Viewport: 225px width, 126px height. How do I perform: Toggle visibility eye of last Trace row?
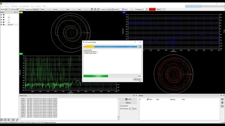(x=1, y=24)
